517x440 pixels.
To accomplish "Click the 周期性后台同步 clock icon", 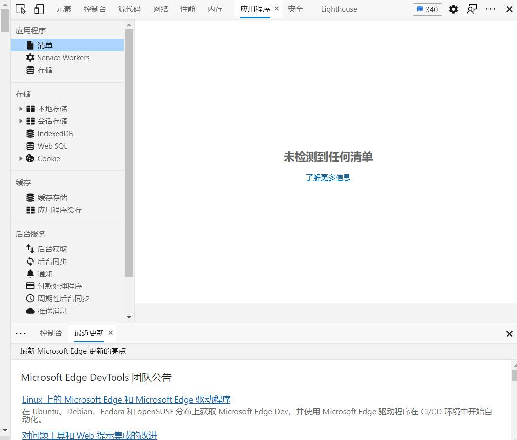I will point(30,299).
